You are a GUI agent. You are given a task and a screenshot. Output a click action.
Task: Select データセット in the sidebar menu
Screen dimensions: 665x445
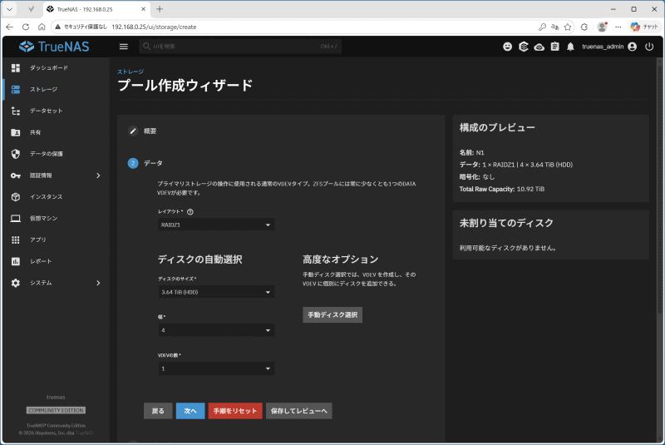point(47,111)
